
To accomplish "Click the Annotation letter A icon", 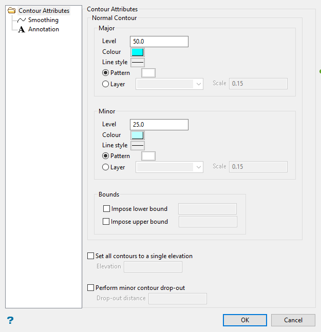I will tap(22, 29).
